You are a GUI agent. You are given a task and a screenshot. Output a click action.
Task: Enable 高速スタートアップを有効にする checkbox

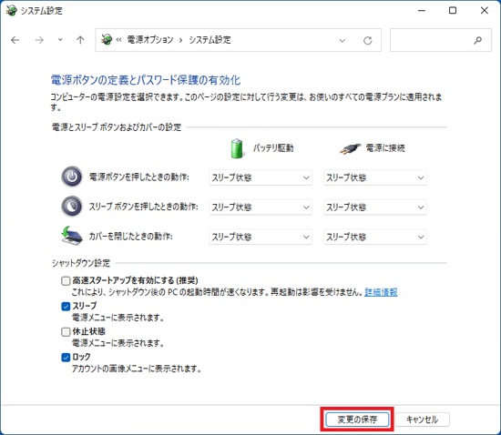[x=66, y=281]
